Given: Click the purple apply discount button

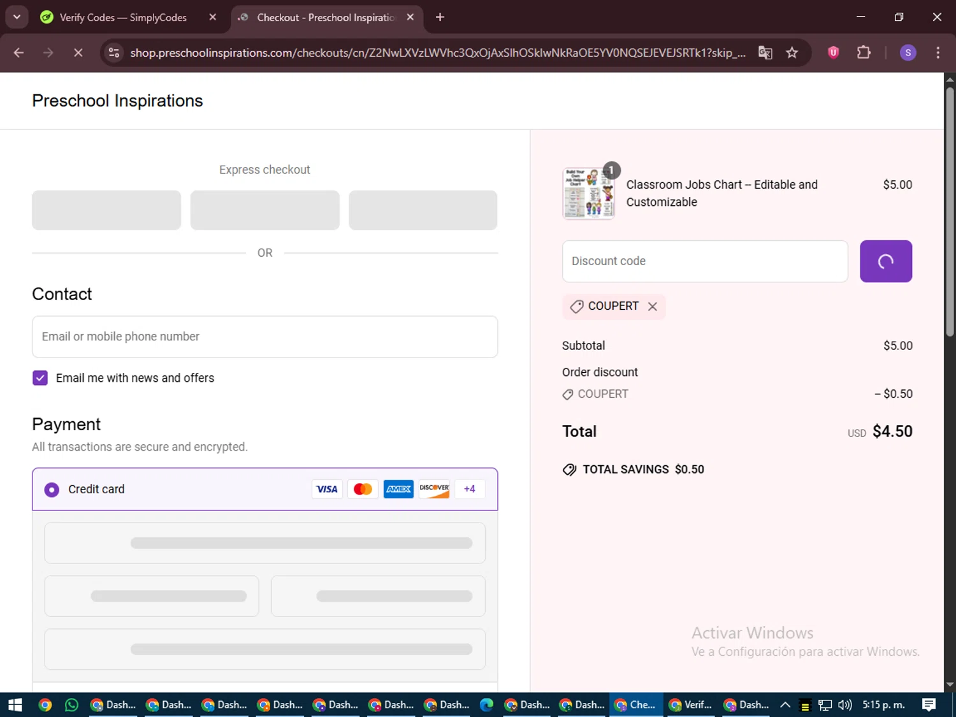Looking at the screenshot, I should (886, 261).
